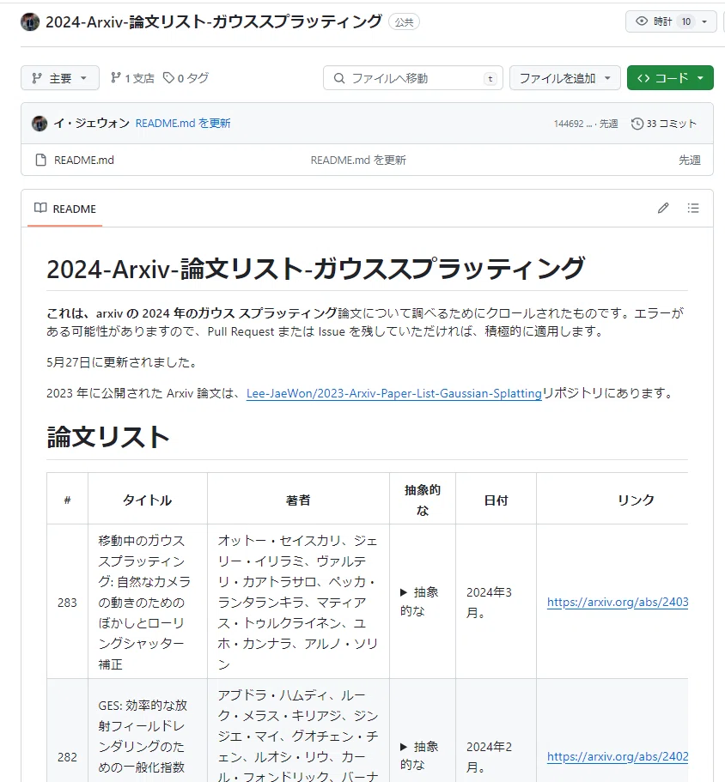This screenshot has width=725, height=782.
Task: Click the history clock icon near commits
Action: point(637,124)
